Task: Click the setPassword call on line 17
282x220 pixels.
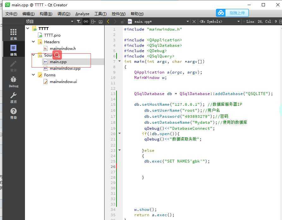Action: [x=166, y=116]
